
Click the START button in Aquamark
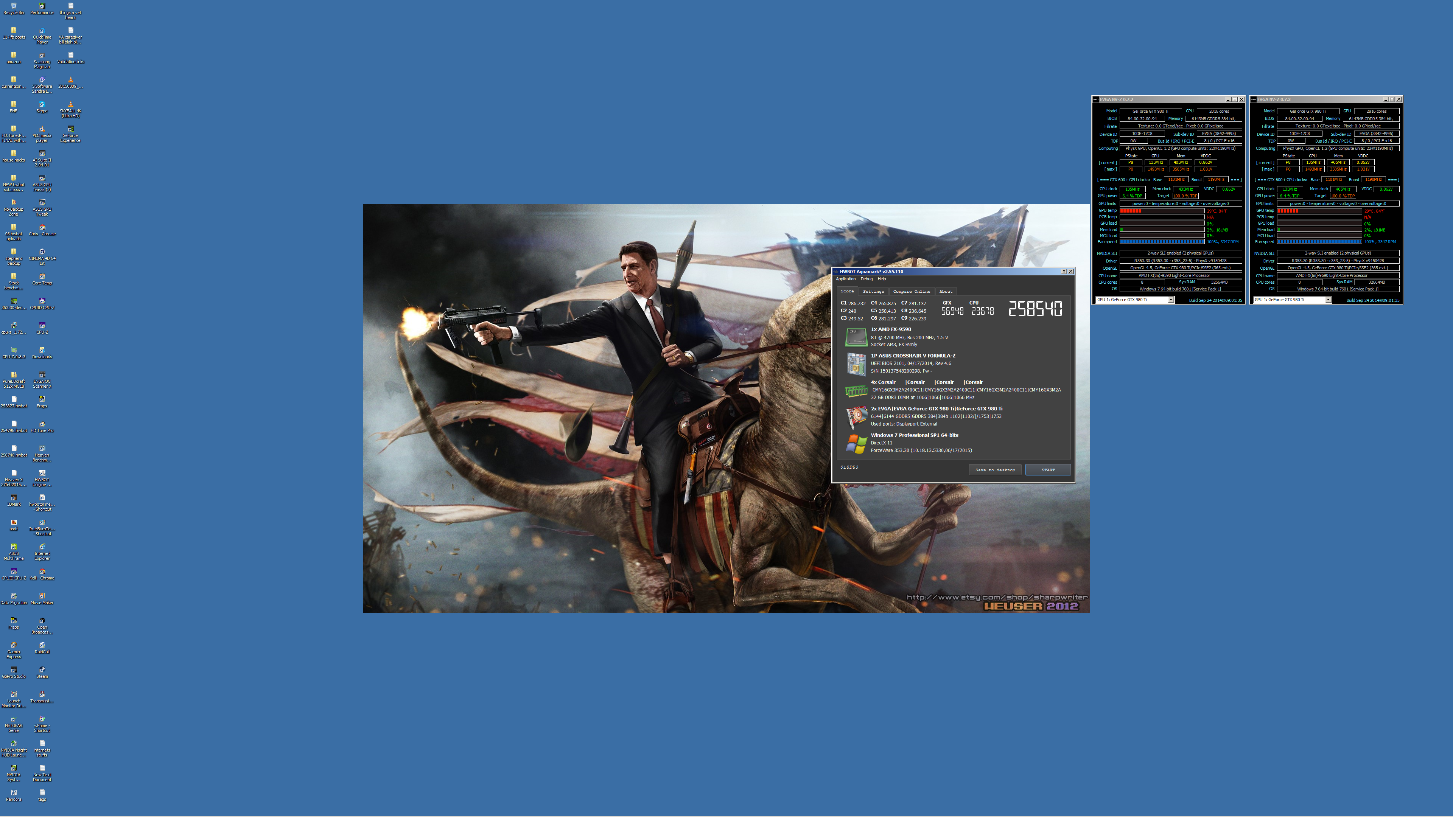pos(1048,470)
